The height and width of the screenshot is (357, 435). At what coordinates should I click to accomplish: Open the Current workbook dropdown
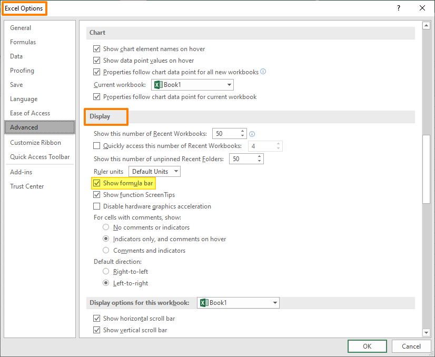(229, 84)
